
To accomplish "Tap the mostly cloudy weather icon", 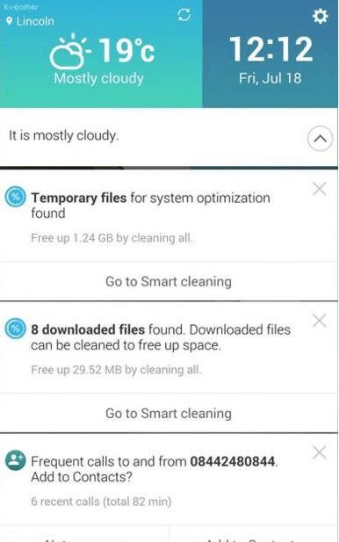I will click(x=69, y=52).
